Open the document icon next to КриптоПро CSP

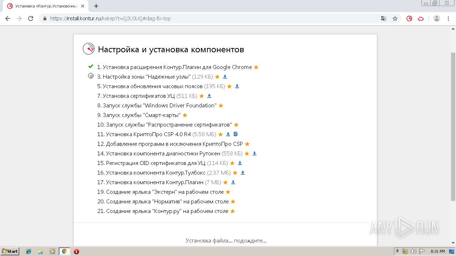point(235,134)
